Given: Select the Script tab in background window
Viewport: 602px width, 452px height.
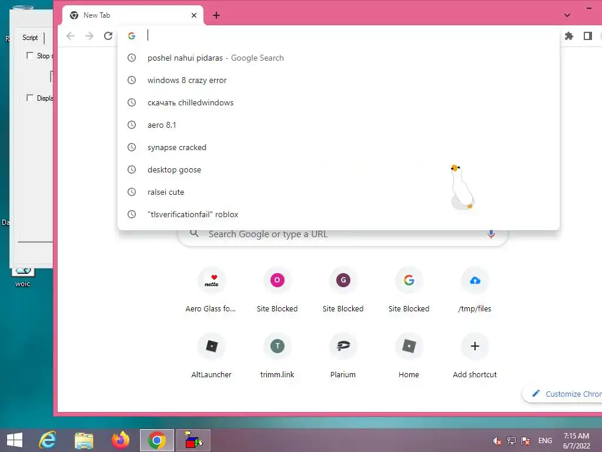Looking at the screenshot, I should pyautogui.click(x=30, y=38).
